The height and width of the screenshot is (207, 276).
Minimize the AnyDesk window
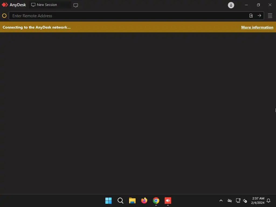point(246,5)
